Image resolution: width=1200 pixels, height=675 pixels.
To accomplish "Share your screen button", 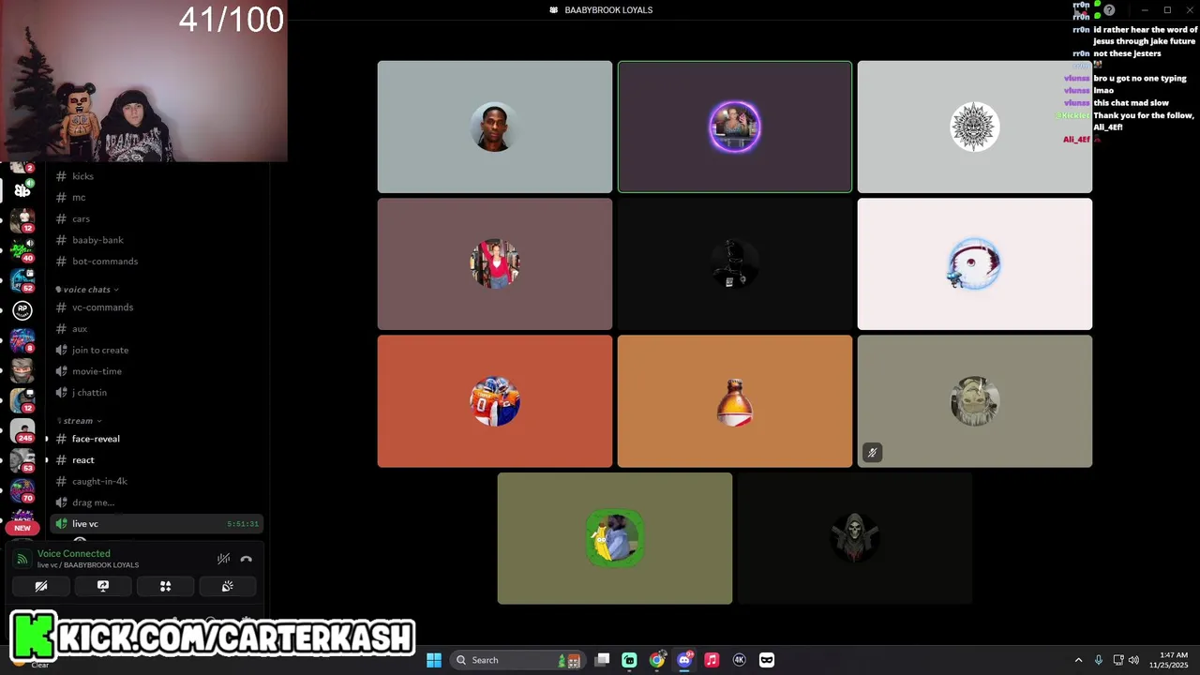I will (103, 586).
